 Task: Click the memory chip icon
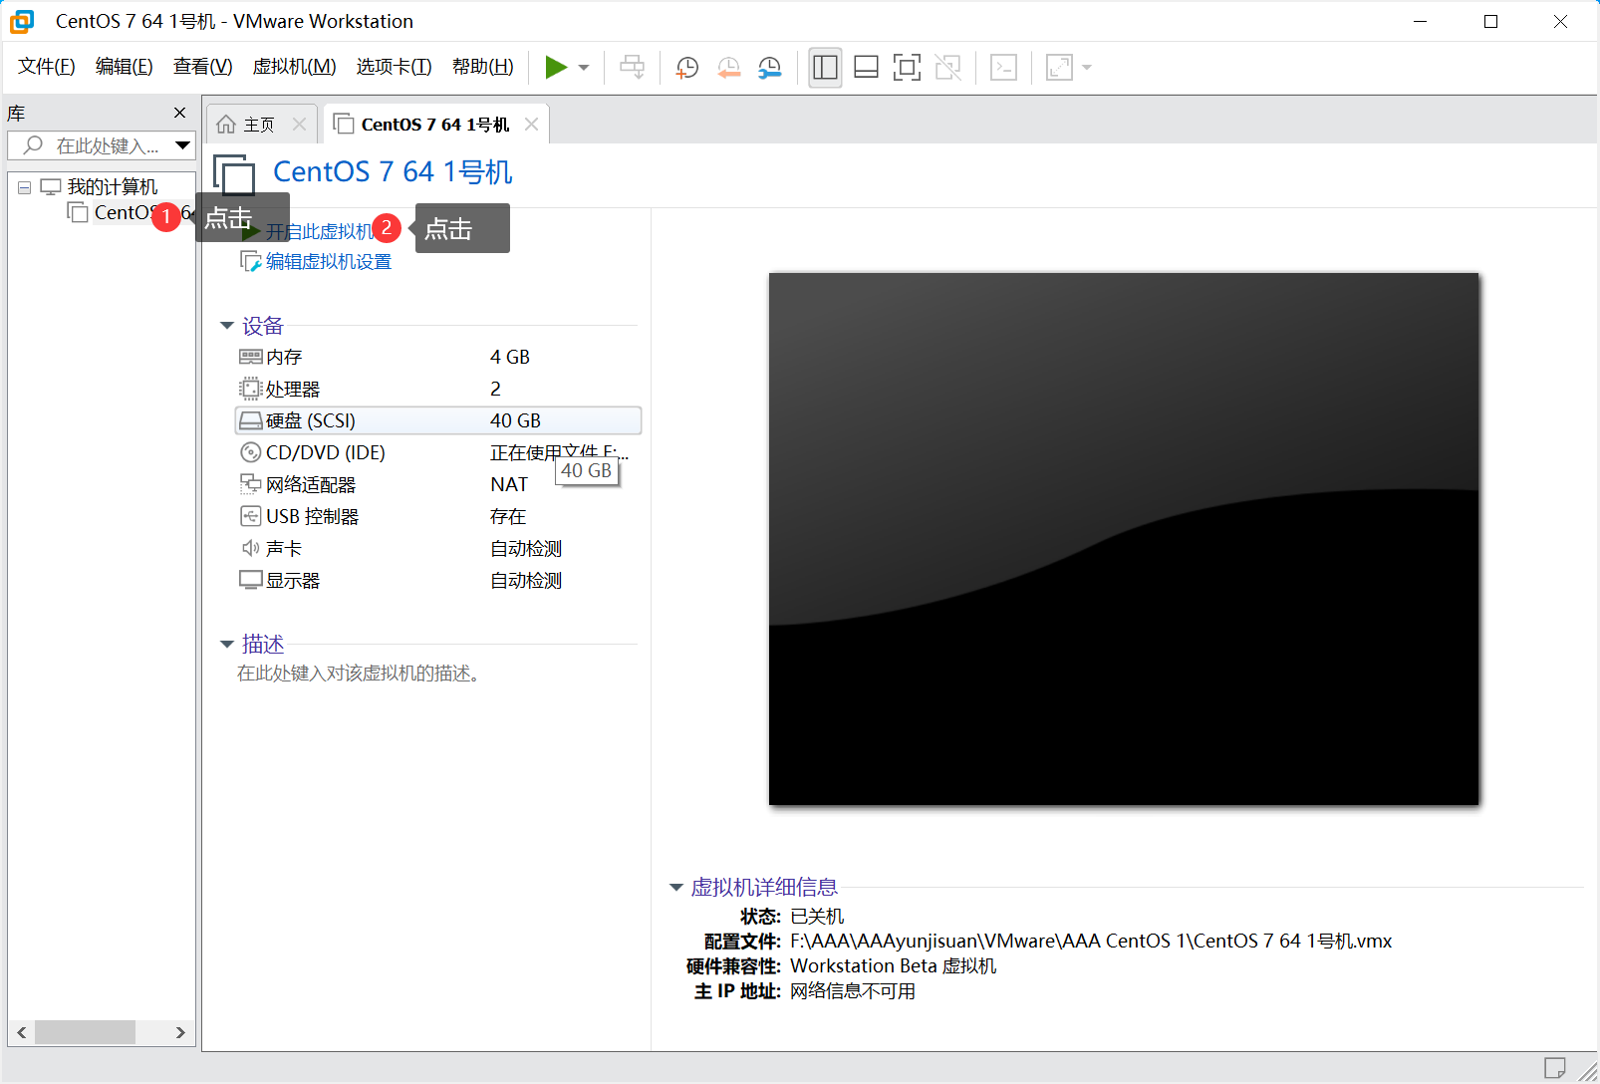(250, 357)
